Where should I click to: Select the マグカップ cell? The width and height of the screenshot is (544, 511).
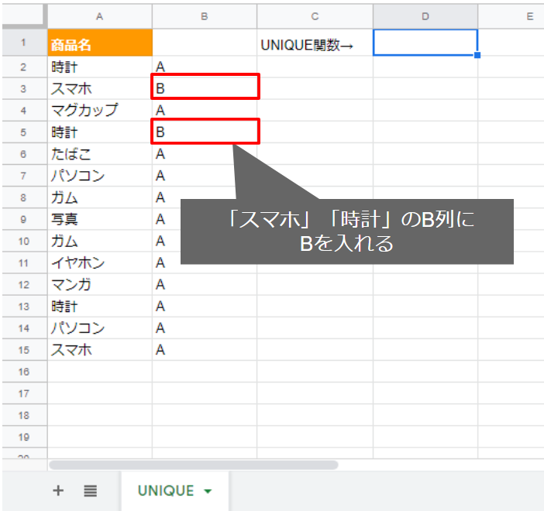100,110
